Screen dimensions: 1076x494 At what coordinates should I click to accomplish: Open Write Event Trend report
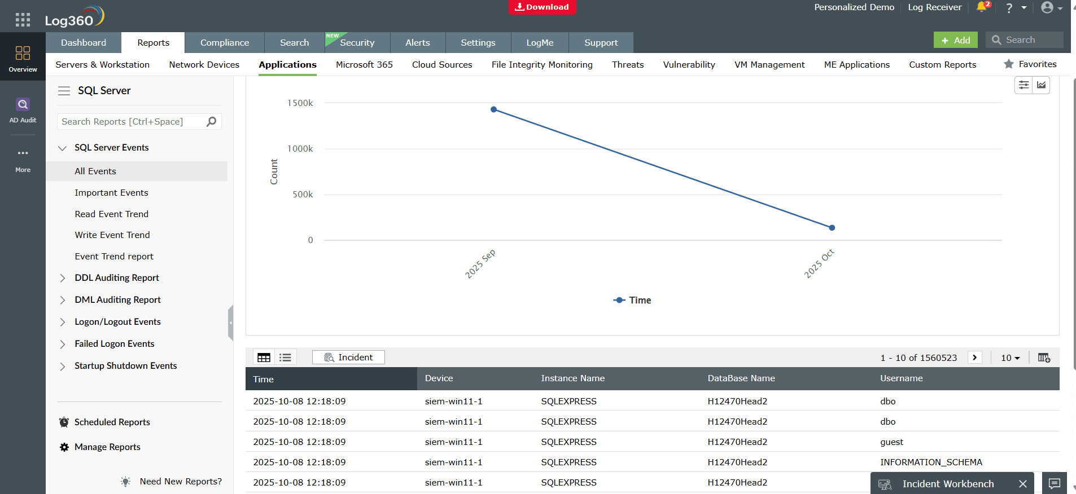point(112,235)
